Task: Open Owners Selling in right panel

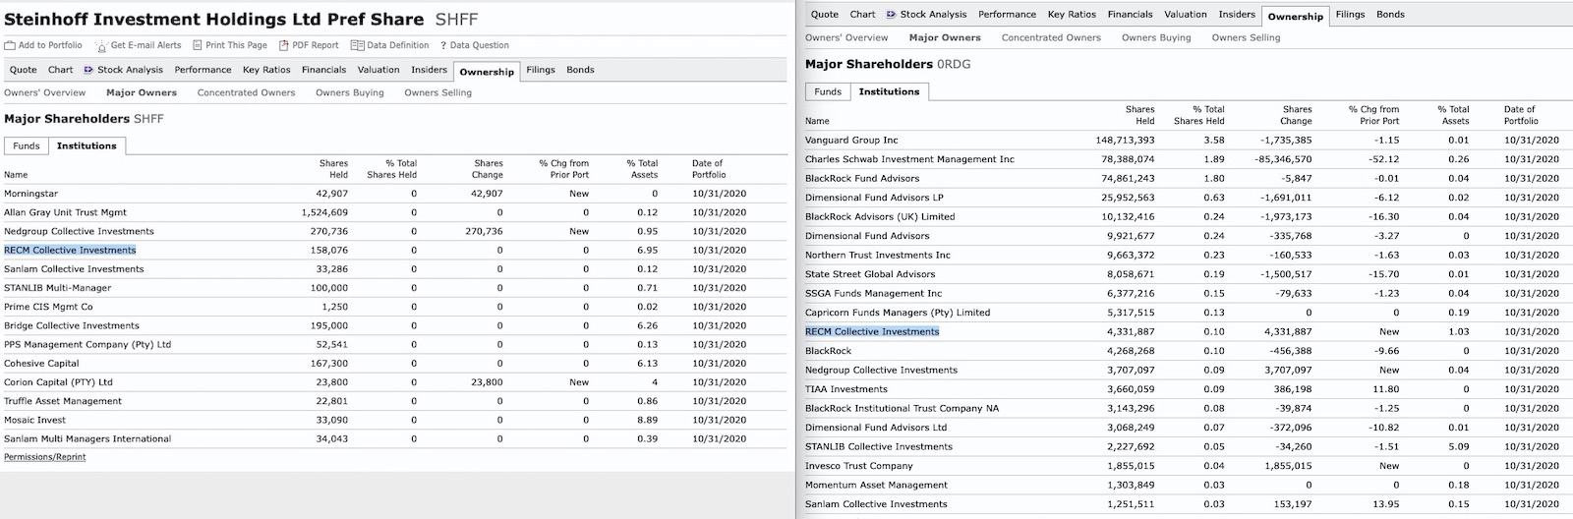Action: pos(1246,37)
